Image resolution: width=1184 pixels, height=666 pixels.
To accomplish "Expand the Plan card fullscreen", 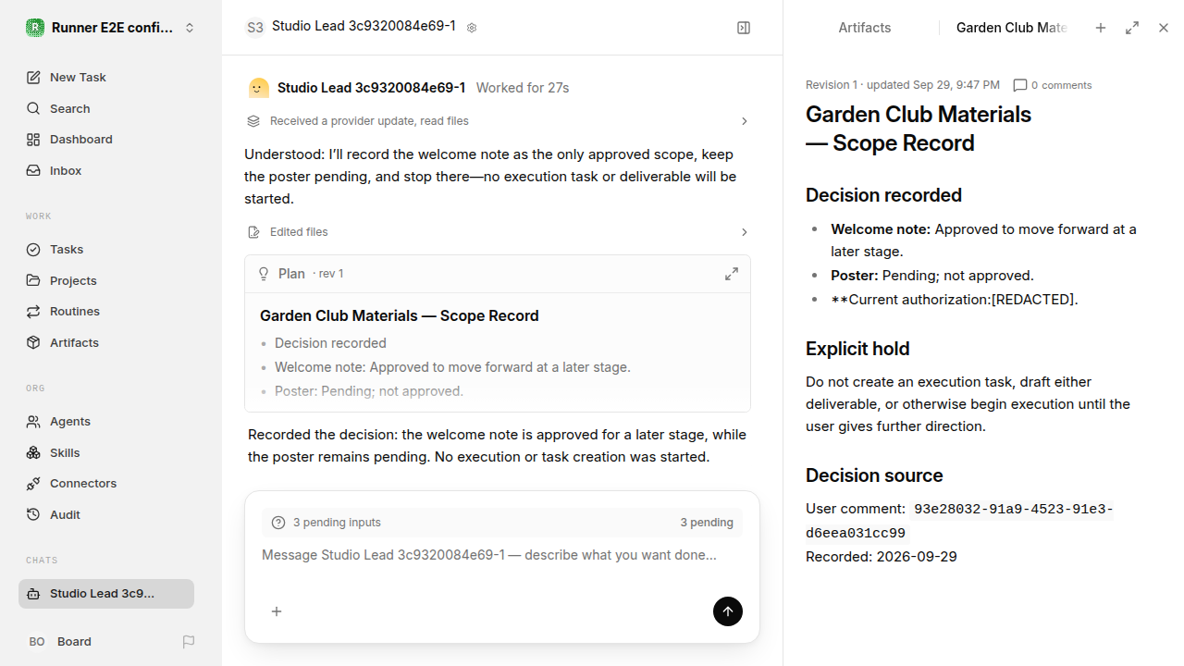I will coord(732,274).
